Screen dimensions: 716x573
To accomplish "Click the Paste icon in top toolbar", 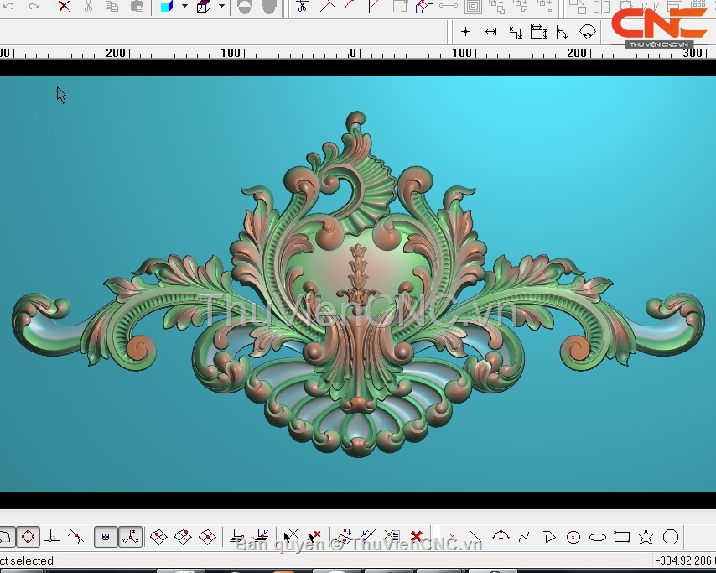I will 137,7.
